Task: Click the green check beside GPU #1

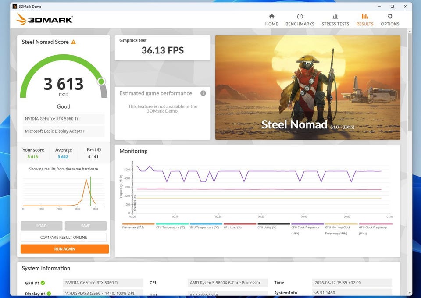Action: 43,283
